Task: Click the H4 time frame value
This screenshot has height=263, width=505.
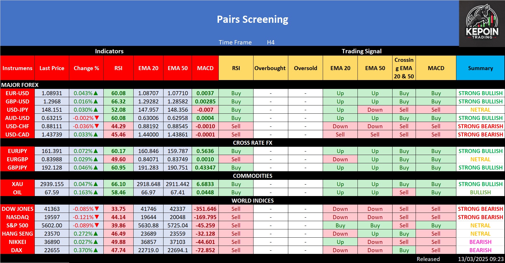Action: pyautogui.click(x=271, y=42)
